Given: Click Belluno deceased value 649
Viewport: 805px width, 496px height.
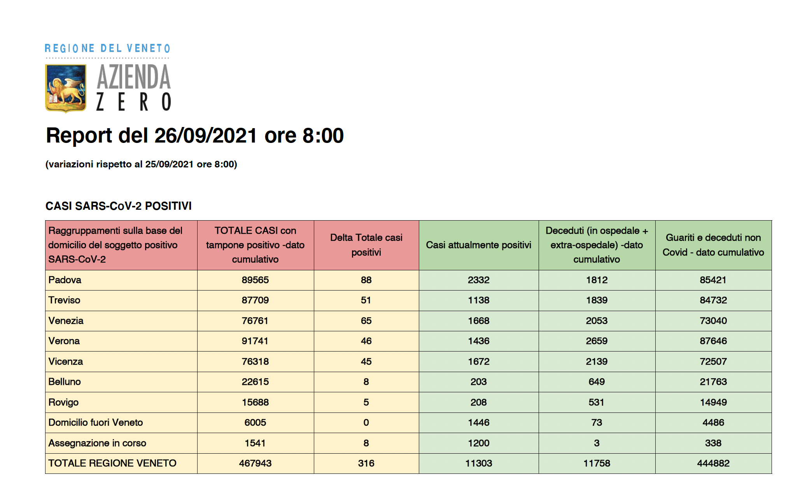Looking at the screenshot, I should tap(597, 382).
